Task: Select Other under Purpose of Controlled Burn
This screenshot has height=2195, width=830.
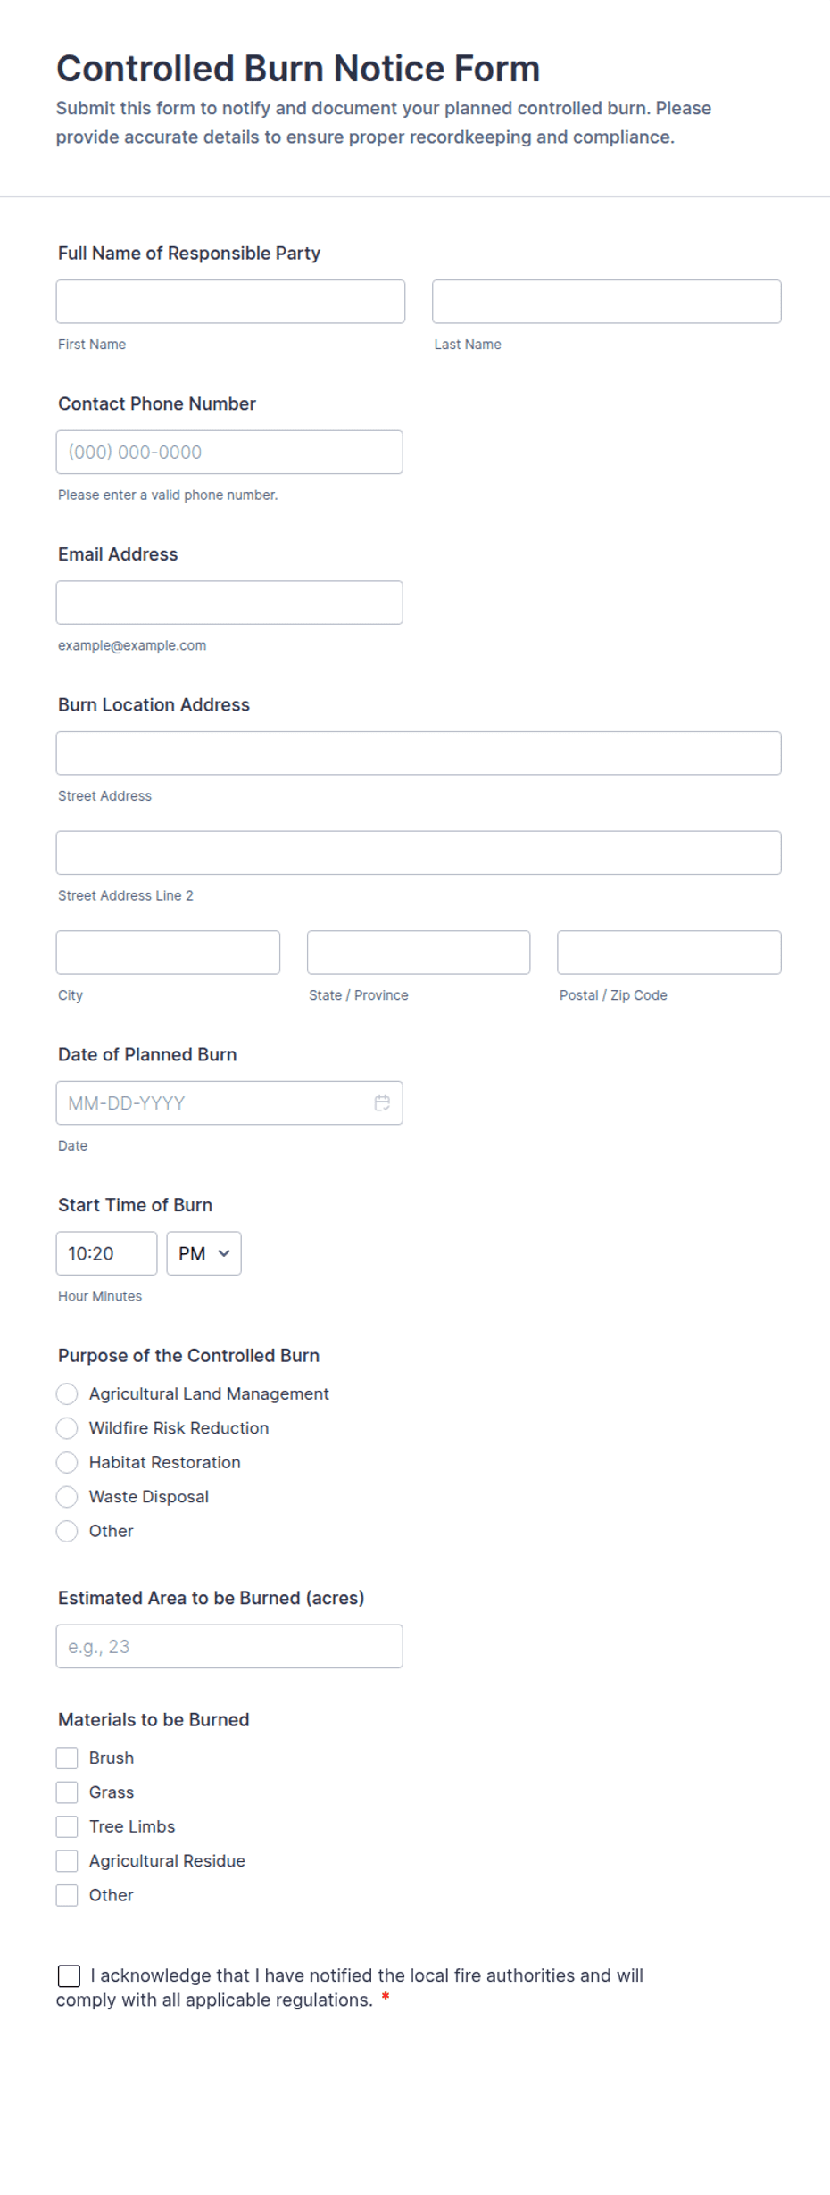Action: [67, 1531]
